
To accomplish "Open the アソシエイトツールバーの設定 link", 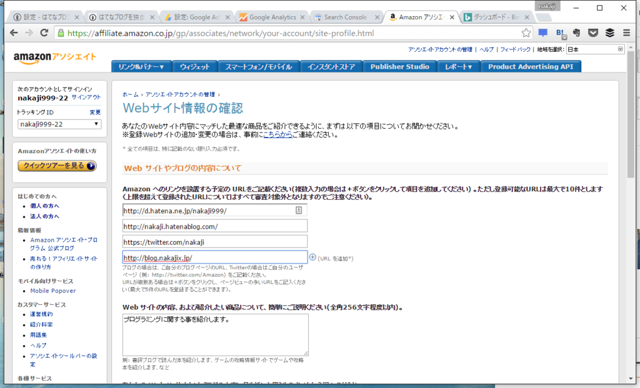I will click(63, 360).
